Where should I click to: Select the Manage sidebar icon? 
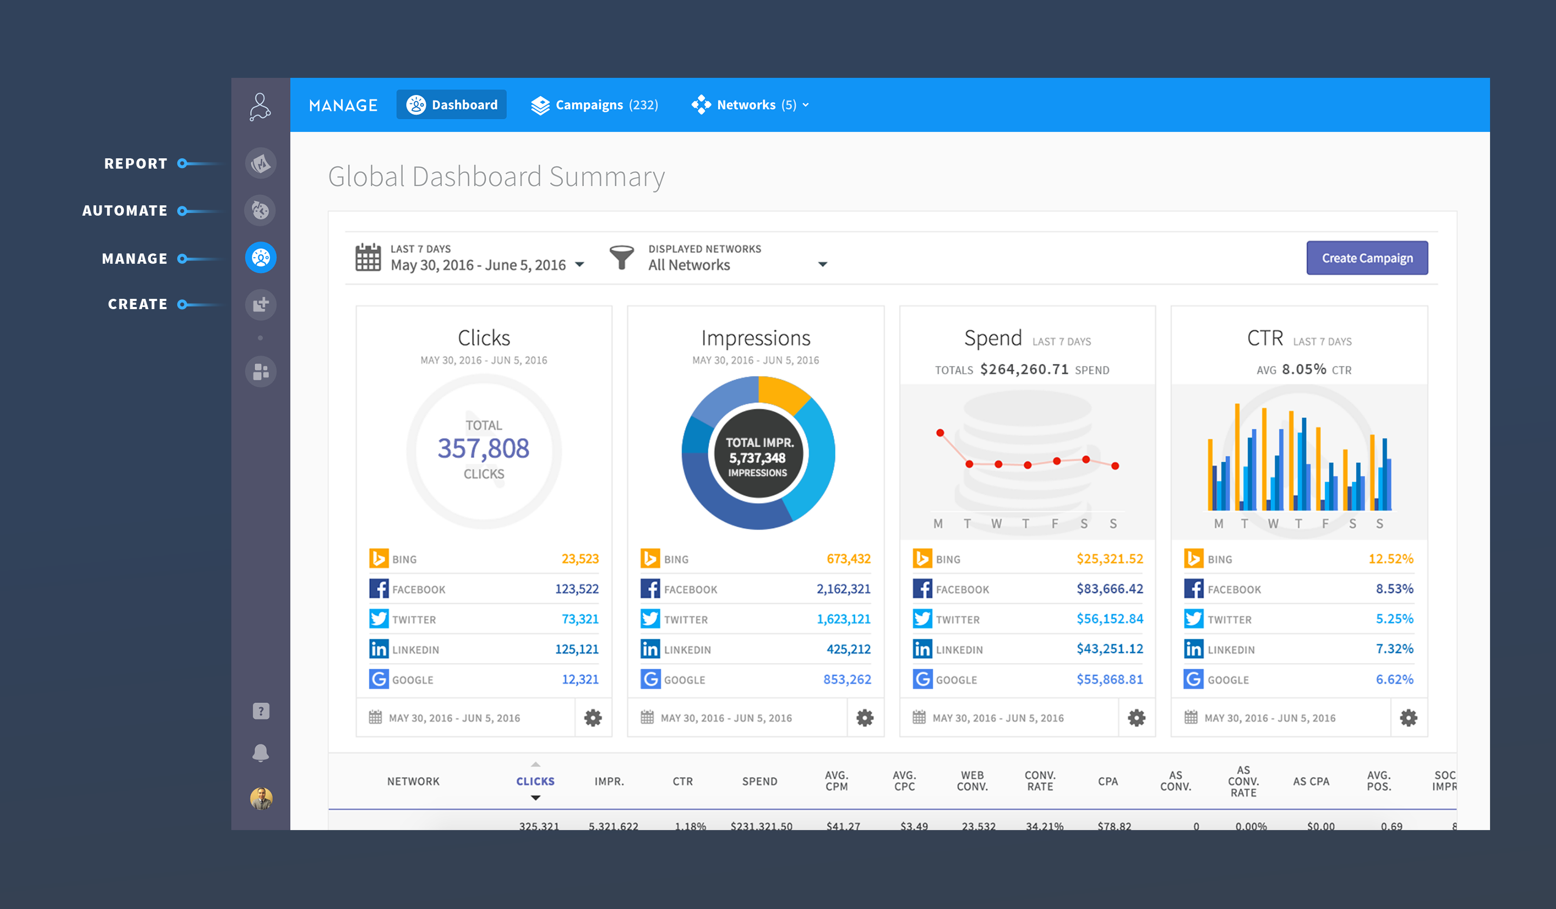point(261,257)
